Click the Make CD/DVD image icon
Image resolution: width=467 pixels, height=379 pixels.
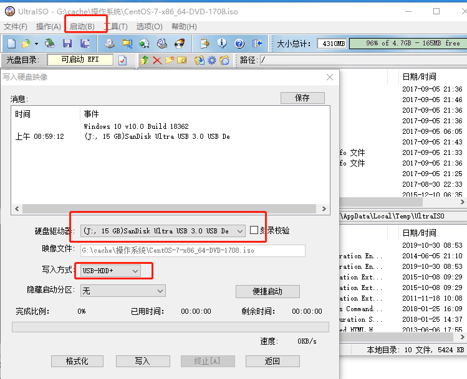pyautogui.click(x=110, y=44)
